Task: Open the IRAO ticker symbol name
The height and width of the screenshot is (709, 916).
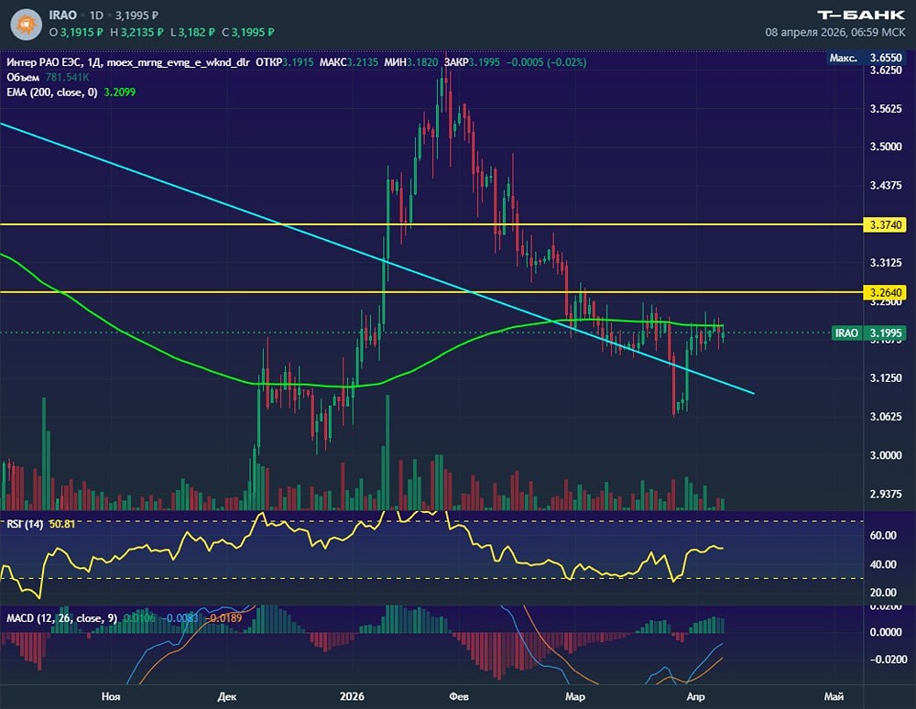Action: coord(62,16)
